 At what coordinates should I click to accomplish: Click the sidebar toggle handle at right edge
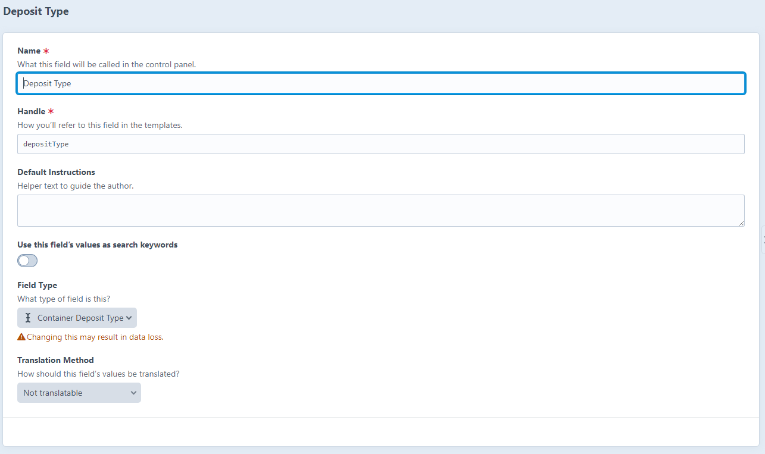tap(763, 240)
